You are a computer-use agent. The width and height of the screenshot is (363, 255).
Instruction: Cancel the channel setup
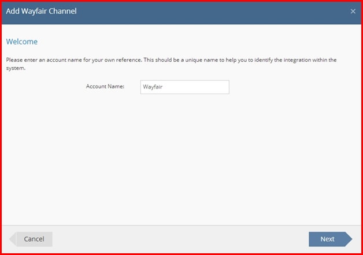click(x=31, y=239)
